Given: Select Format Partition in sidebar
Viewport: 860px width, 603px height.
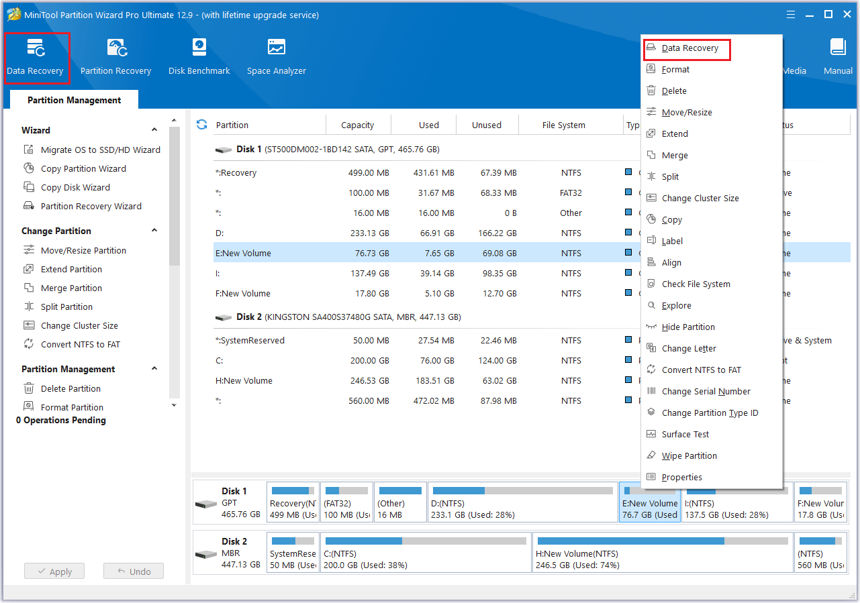Looking at the screenshot, I should [x=63, y=408].
